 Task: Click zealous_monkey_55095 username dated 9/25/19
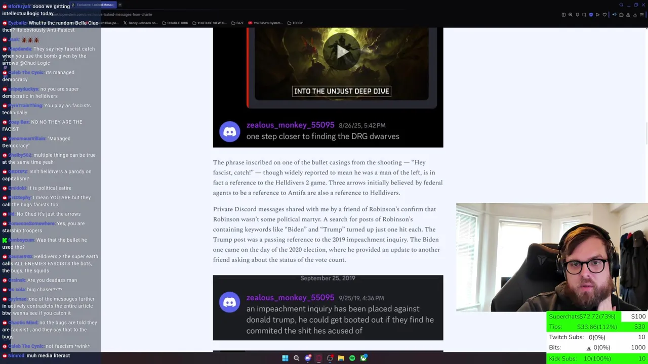290,298
